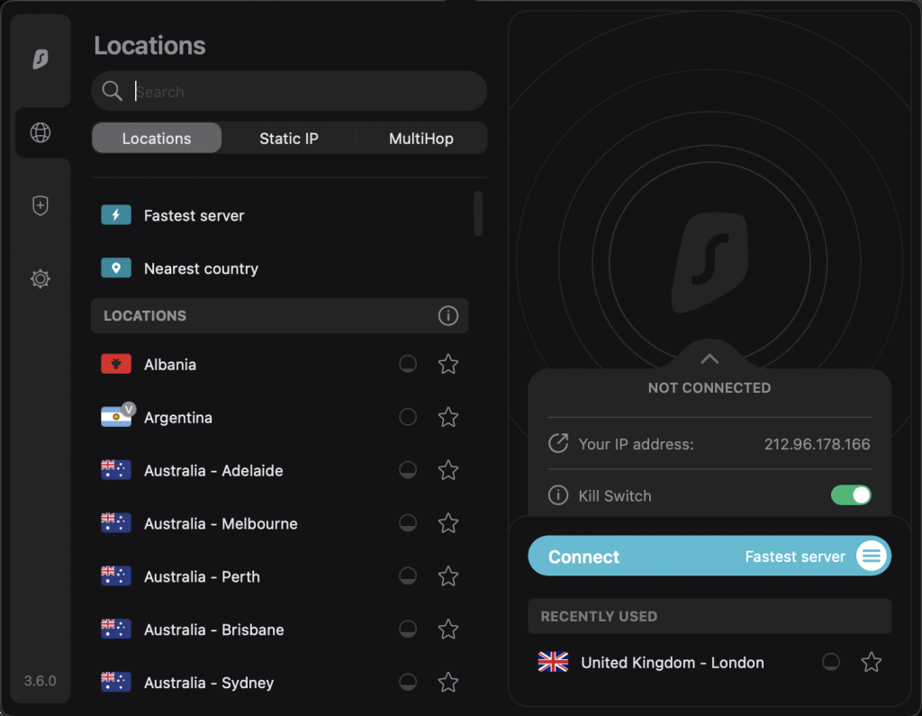Click the Kill Switch info icon
922x716 pixels.
[558, 496]
